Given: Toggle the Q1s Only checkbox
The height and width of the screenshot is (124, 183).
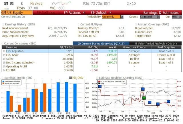Looking at the screenshot, I should pos(71,77).
